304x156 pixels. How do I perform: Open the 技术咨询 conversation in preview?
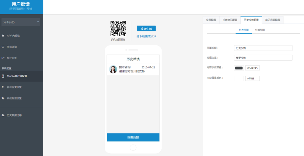coord(133,69)
